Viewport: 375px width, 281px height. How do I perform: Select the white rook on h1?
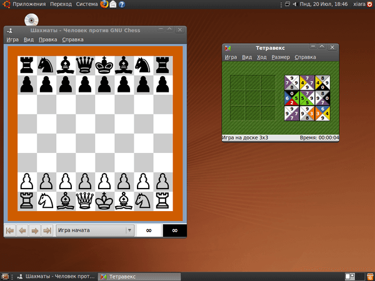163,201
